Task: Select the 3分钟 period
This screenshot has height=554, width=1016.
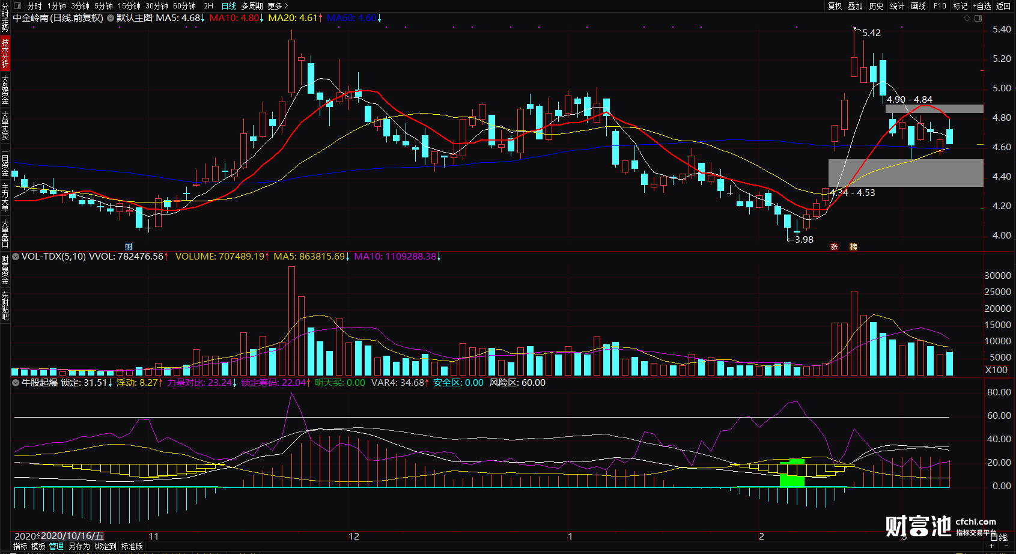Action: 80,6
